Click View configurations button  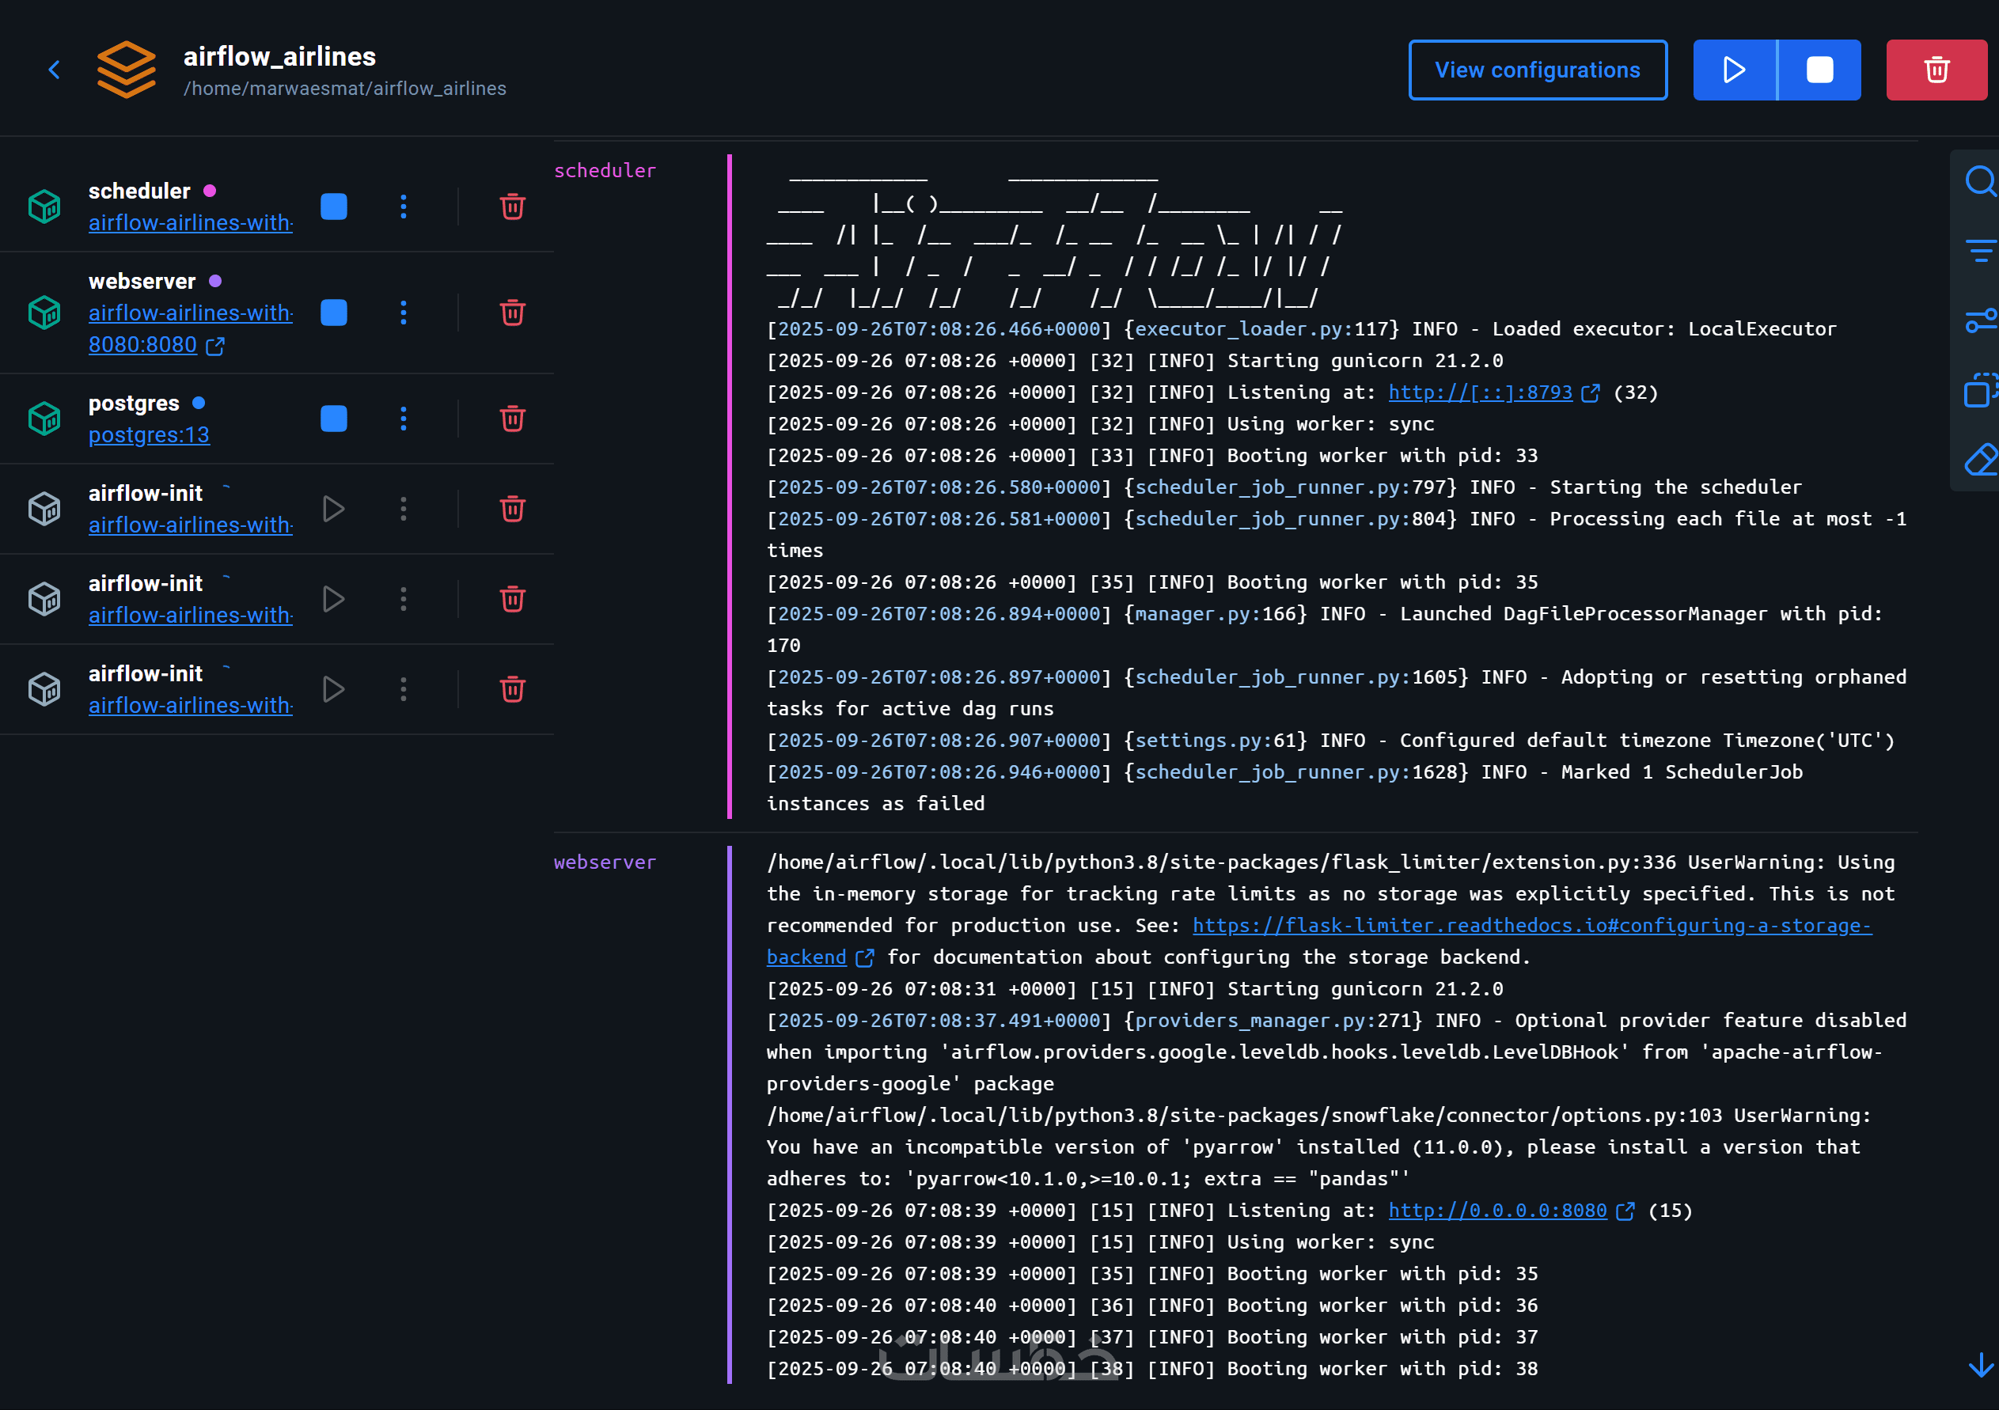pyautogui.click(x=1537, y=70)
